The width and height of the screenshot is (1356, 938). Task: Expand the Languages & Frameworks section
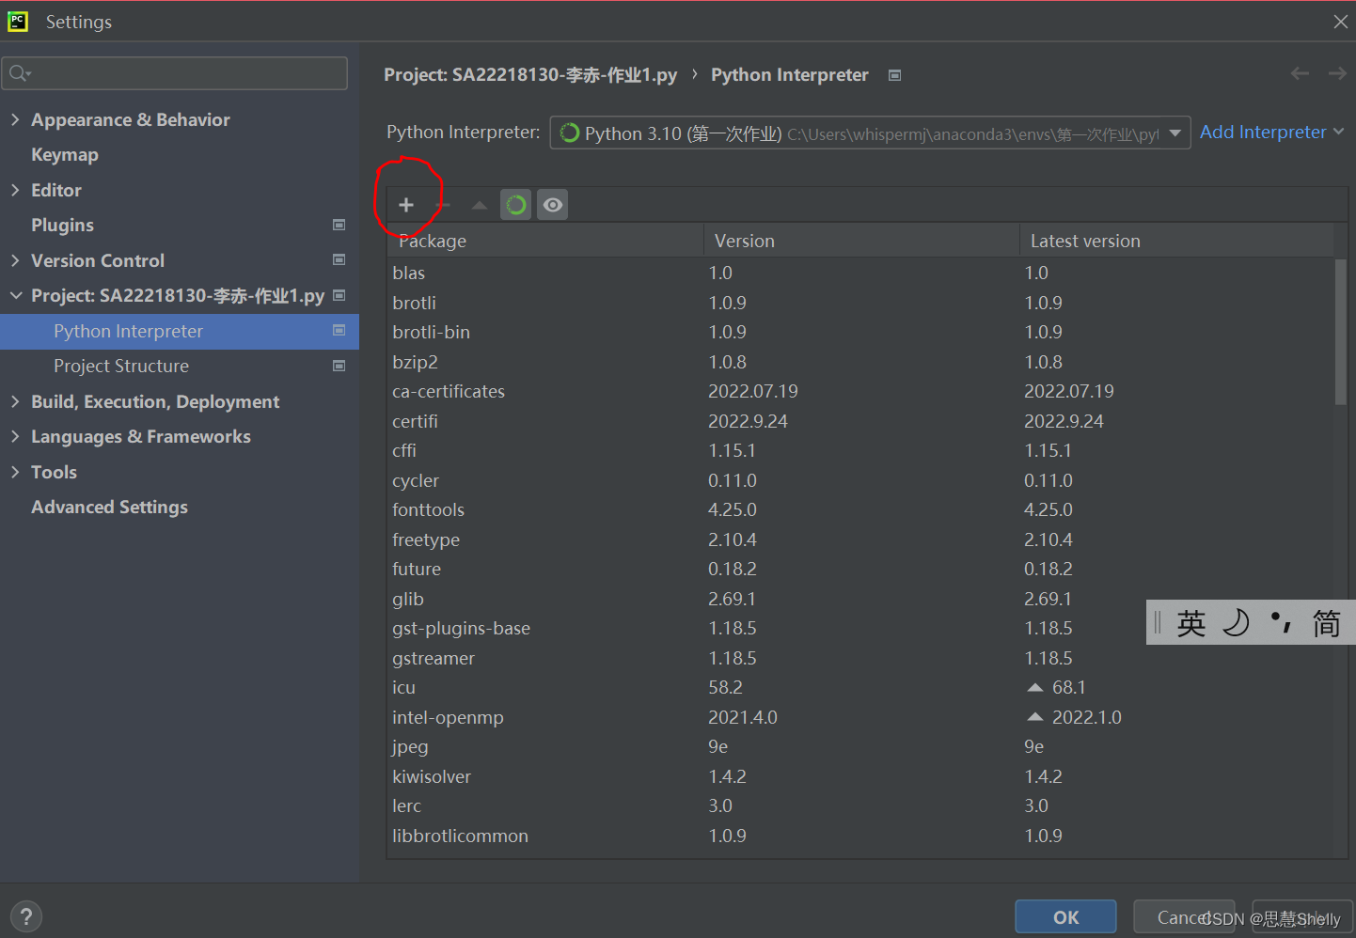coord(16,436)
